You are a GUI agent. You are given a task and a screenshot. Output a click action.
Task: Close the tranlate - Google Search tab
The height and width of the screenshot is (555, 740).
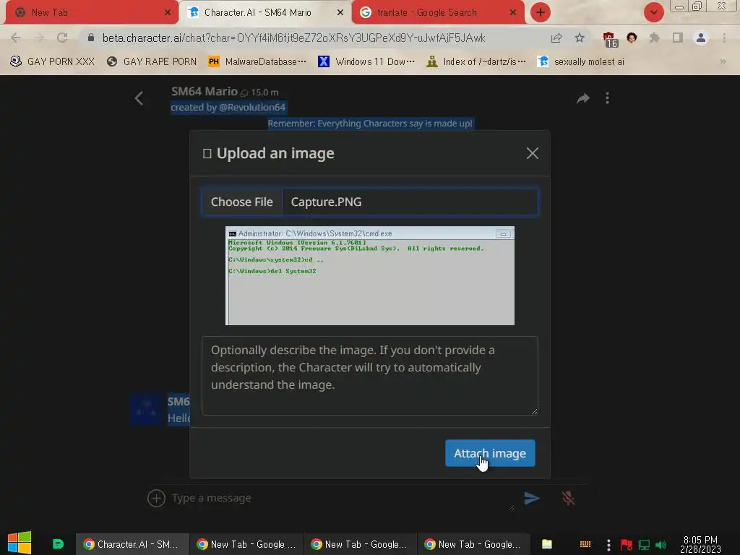click(x=513, y=13)
